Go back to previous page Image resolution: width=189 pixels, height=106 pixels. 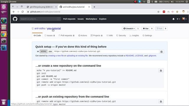pyautogui.click(x=14, y=12)
